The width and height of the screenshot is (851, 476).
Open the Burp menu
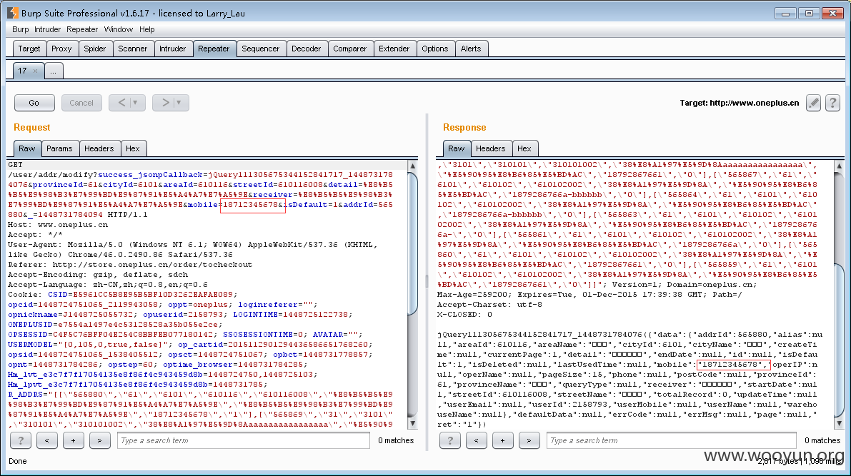tap(21, 29)
